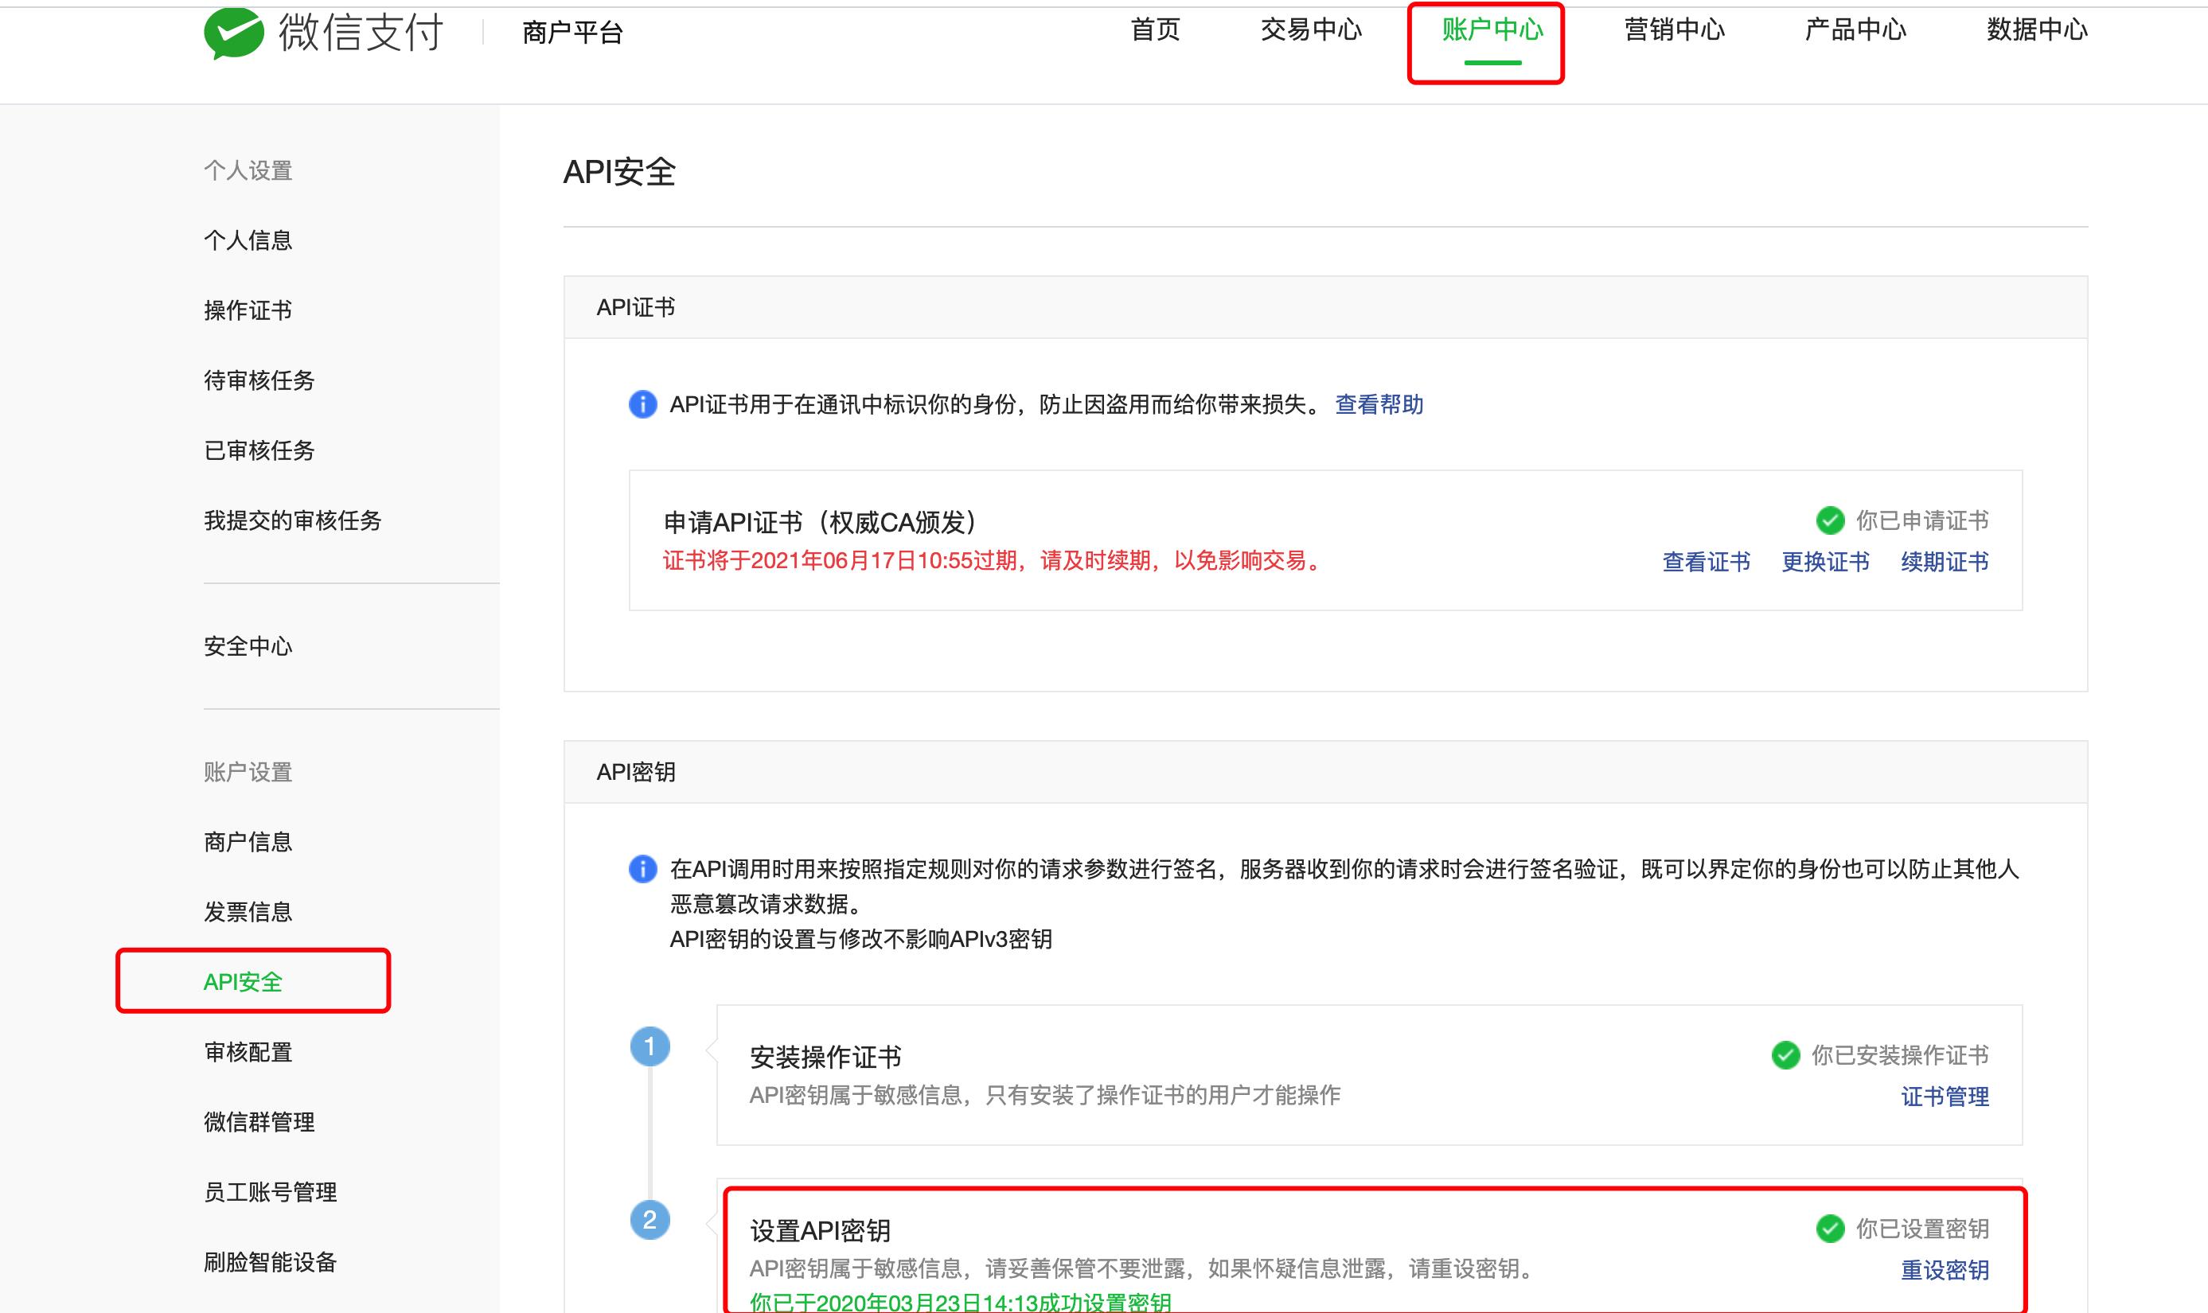This screenshot has width=2208, height=1313.
Task: Open 已审核任务 sidebar entry
Action: pos(259,450)
